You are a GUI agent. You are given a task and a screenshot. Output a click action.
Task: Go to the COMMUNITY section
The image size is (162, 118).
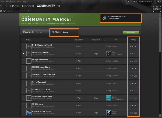click(x=46, y=6)
